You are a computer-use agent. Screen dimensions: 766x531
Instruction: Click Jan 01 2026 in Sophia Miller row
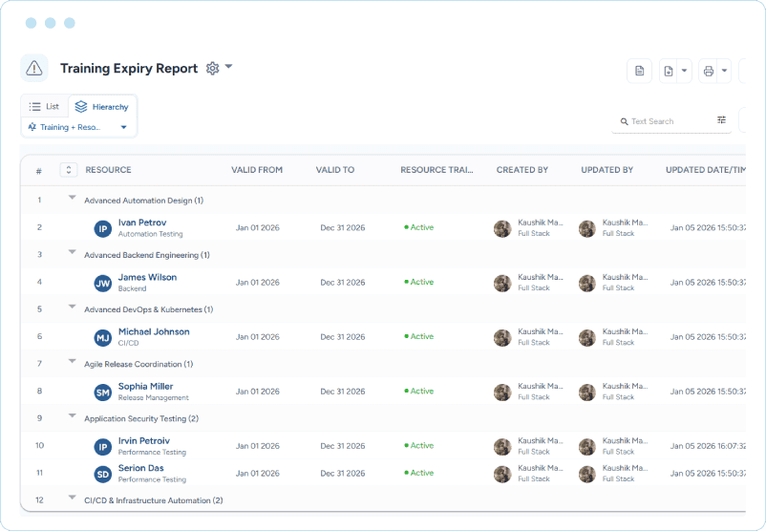tap(258, 392)
